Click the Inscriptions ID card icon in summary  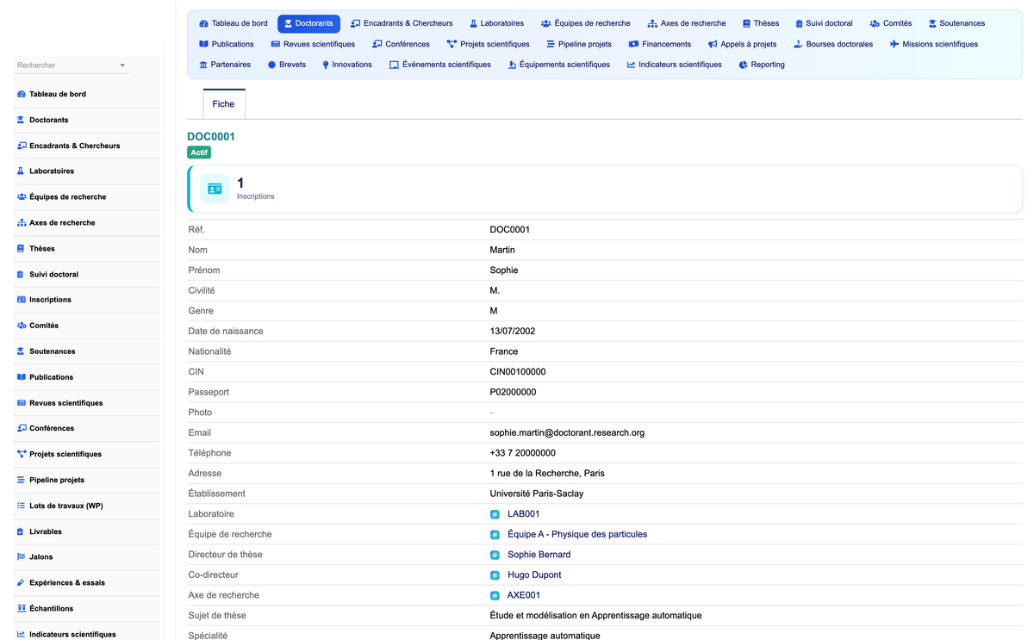coord(215,189)
